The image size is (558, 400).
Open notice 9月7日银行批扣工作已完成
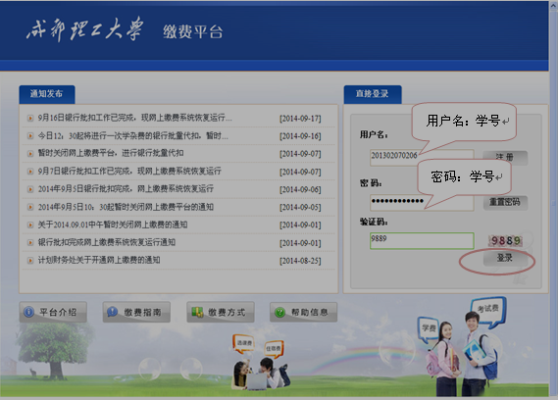129,172
